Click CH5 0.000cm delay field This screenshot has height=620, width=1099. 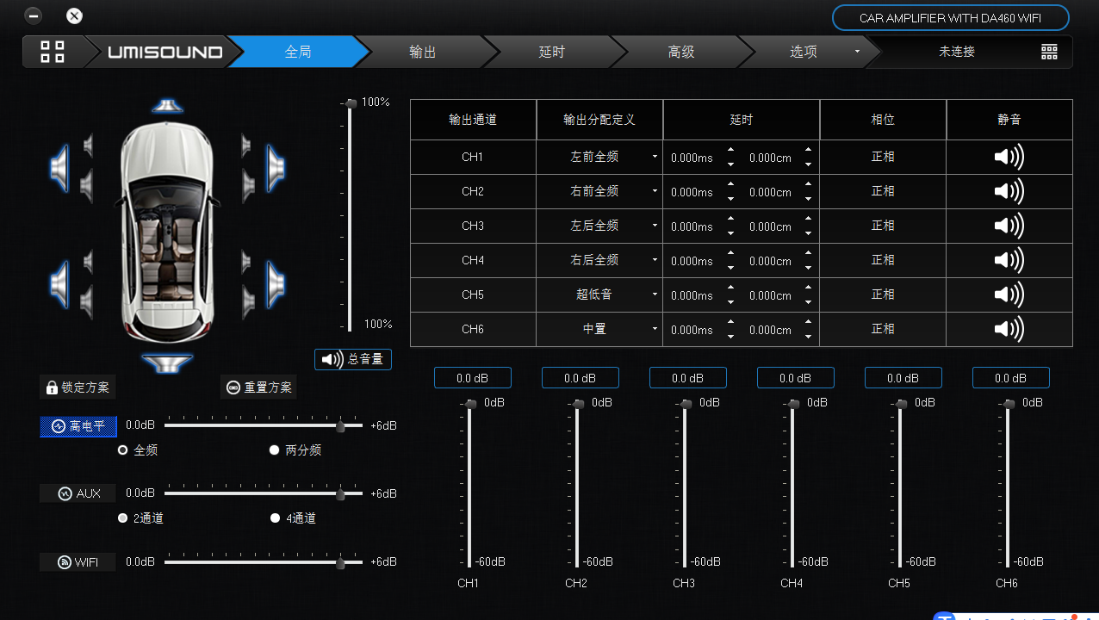770,295
